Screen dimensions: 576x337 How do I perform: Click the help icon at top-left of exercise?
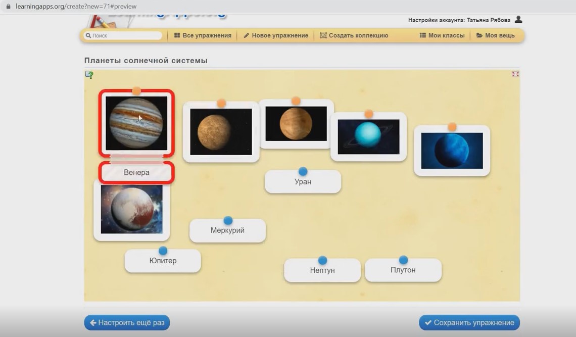(x=89, y=75)
